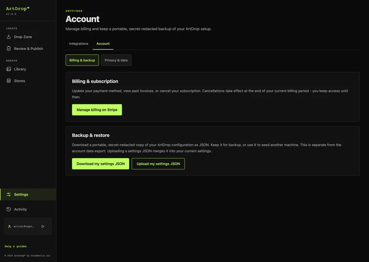Click Upload my settings JSON
Viewport: 369px width, 262px height.
(158, 164)
